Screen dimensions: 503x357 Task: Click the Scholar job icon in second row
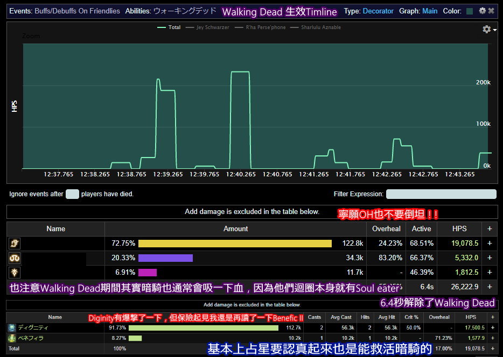point(15,258)
